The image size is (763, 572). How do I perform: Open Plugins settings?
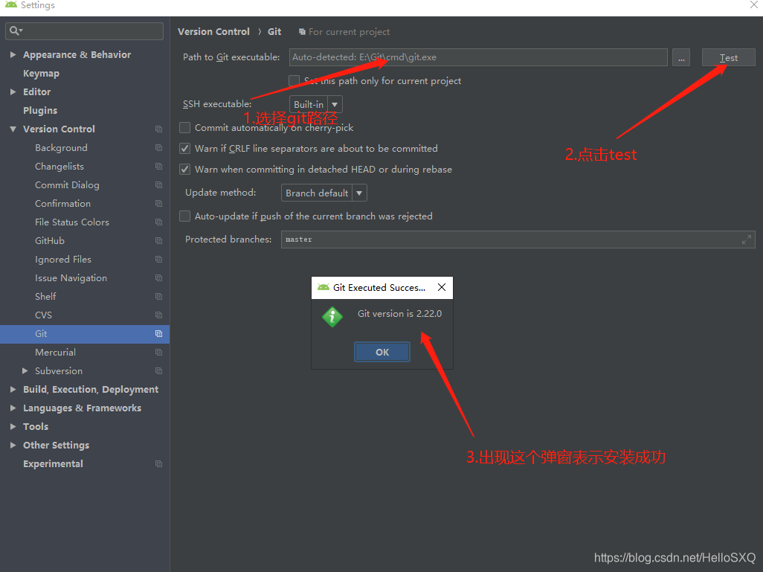pyautogui.click(x=40, y=111)
